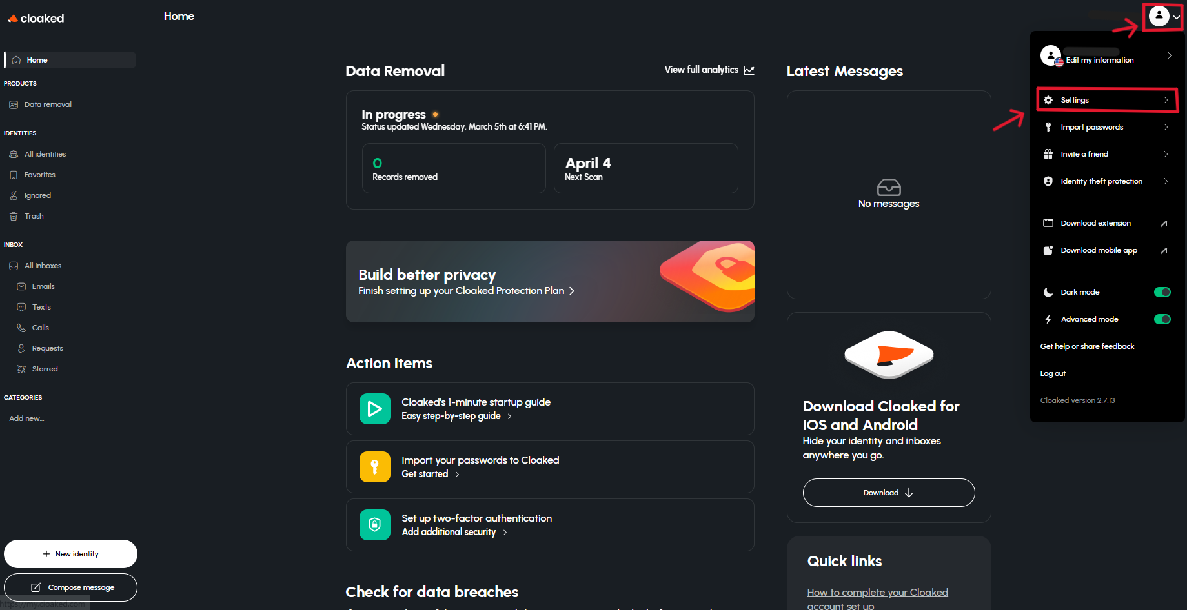Toggle the Advanced mode switch

pos(1162,319)
